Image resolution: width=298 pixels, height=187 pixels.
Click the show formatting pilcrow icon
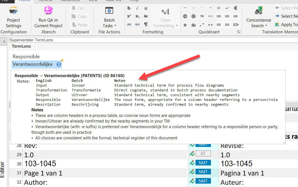click(x=146, y=24)
